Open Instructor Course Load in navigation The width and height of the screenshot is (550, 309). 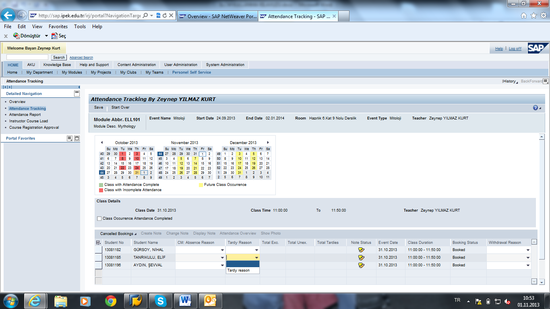point(29,121)
